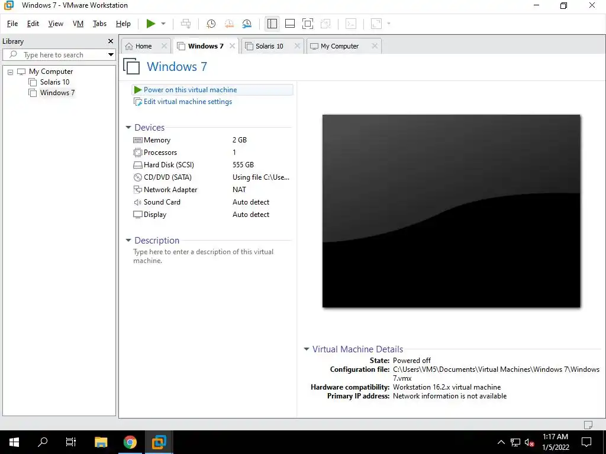Image resolution: width=606 pixels, height=454 pixels.
Task: Open the File menu
Action: click(12, 24)
